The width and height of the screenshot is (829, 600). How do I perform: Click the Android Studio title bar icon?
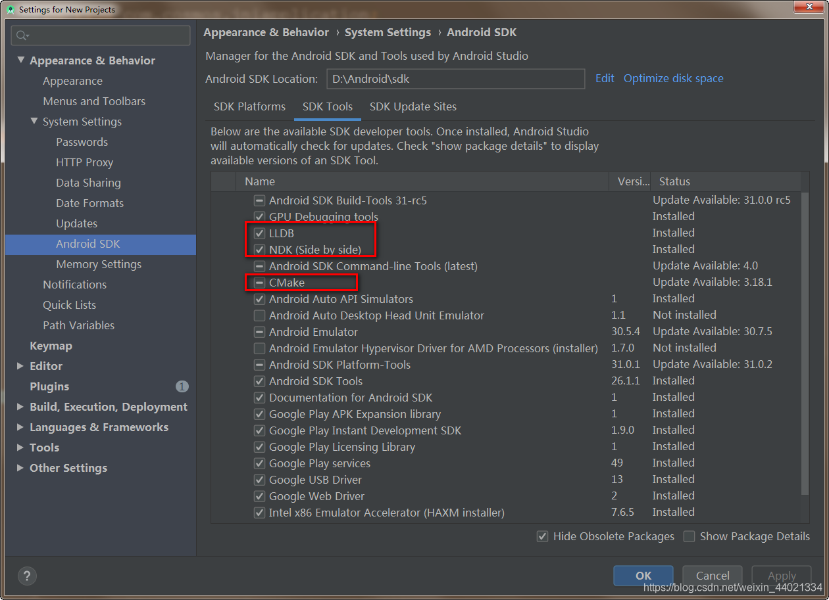pos(10,9)
